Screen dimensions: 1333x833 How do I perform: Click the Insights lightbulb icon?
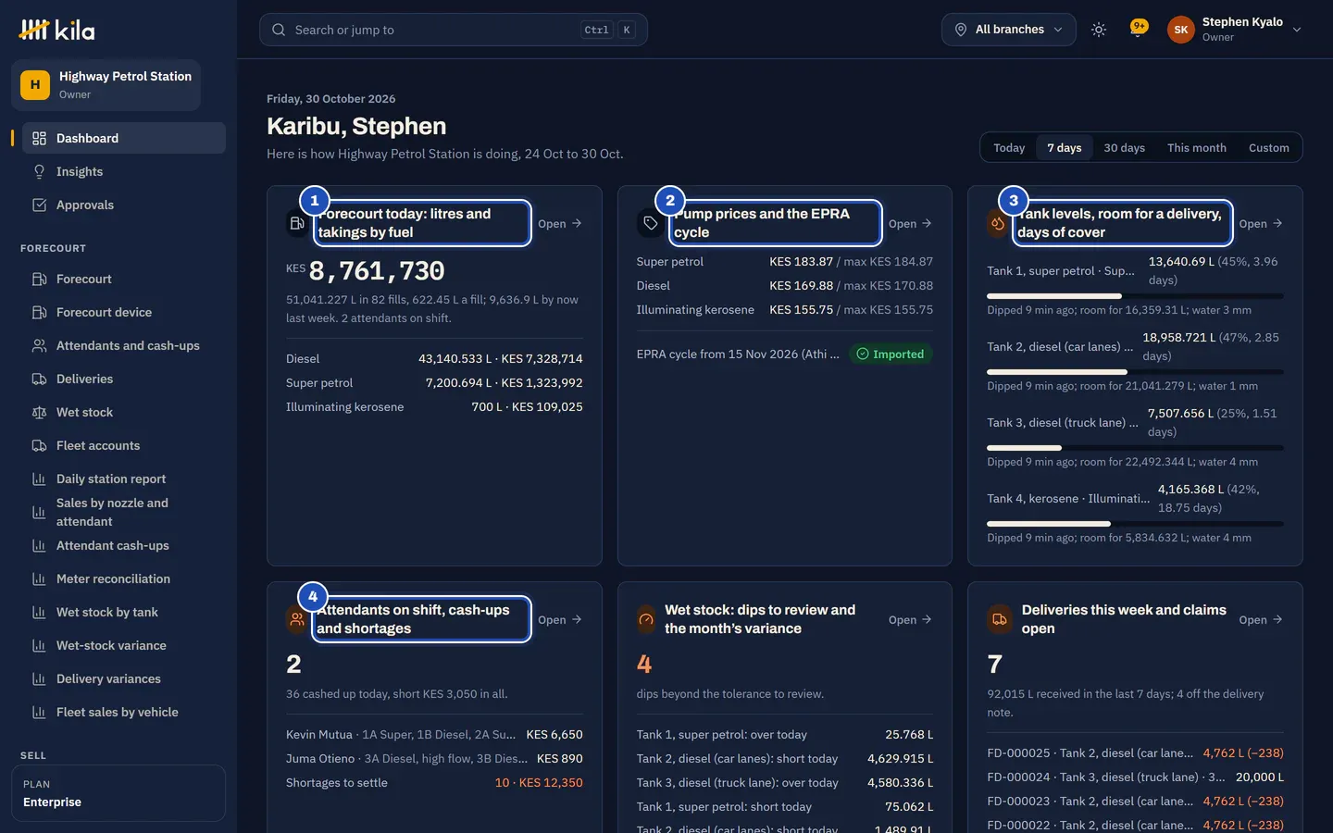[x=39, y=171]
